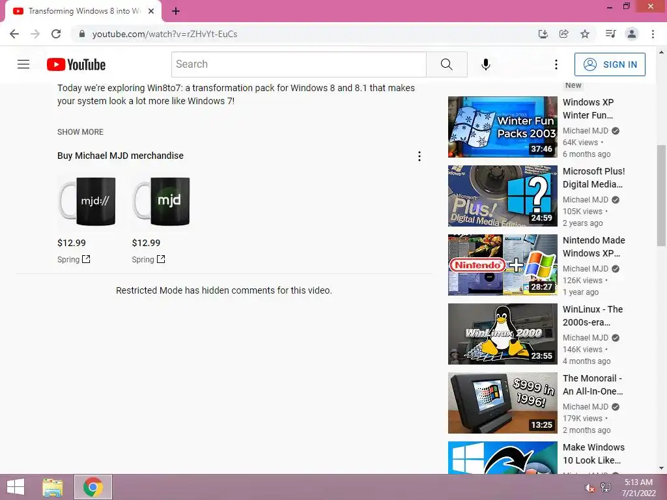Open YouTube settings three-dot menu

556,64
